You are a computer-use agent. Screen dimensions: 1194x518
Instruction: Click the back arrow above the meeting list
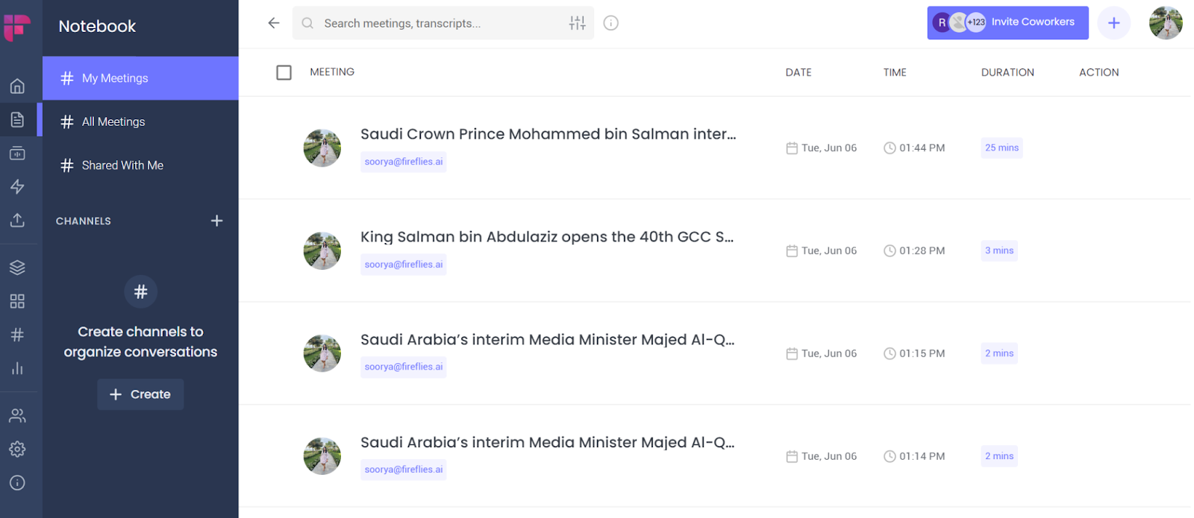[x=274, y=22]
